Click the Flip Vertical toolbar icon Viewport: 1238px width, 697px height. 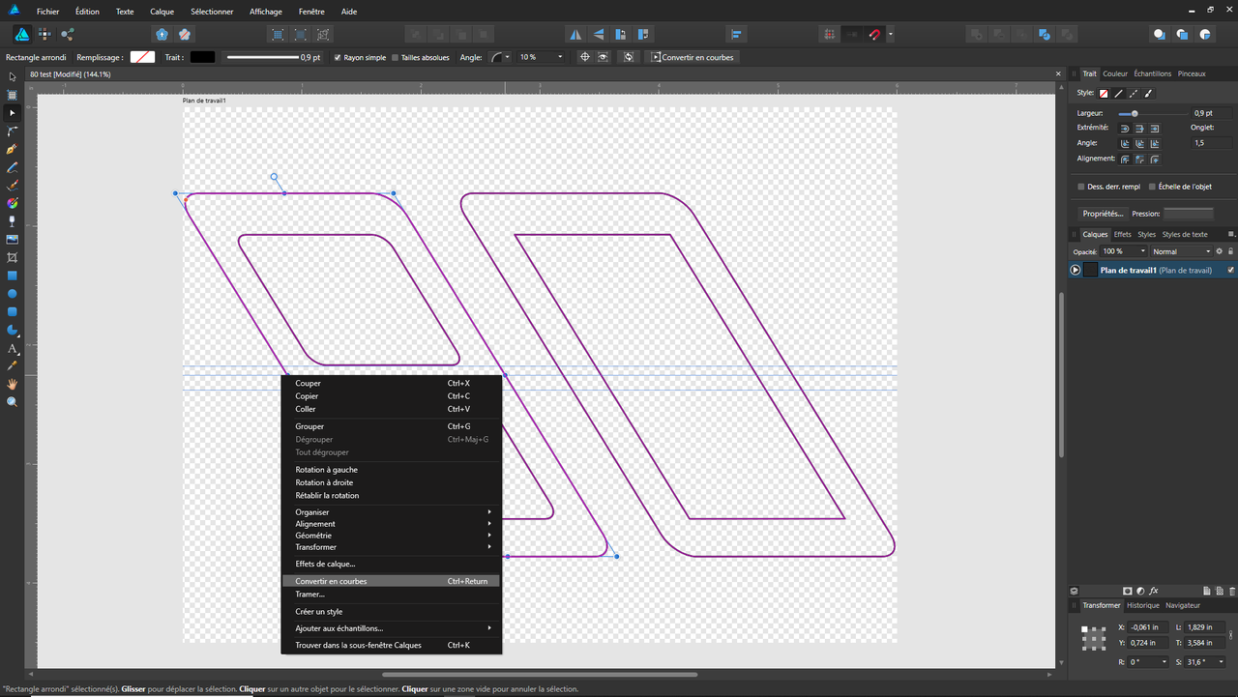coord(598,34)
